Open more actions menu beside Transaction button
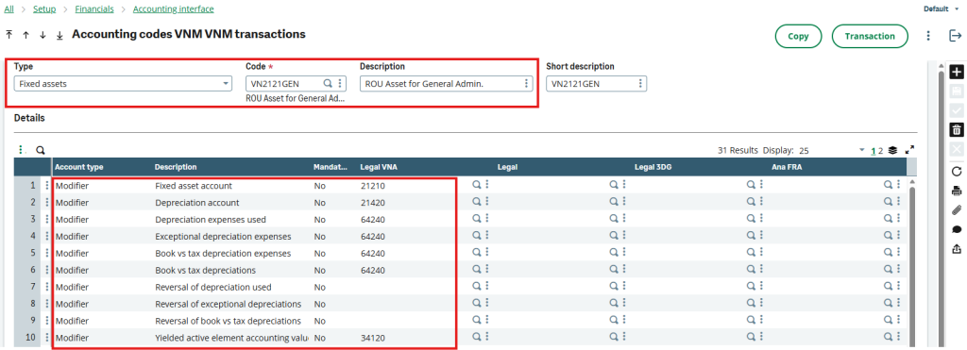 click(928, 36)
